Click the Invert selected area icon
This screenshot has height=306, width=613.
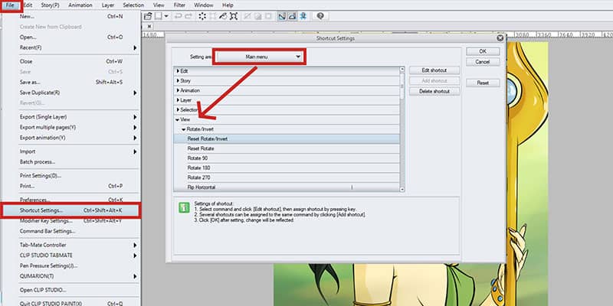point(258,16)
